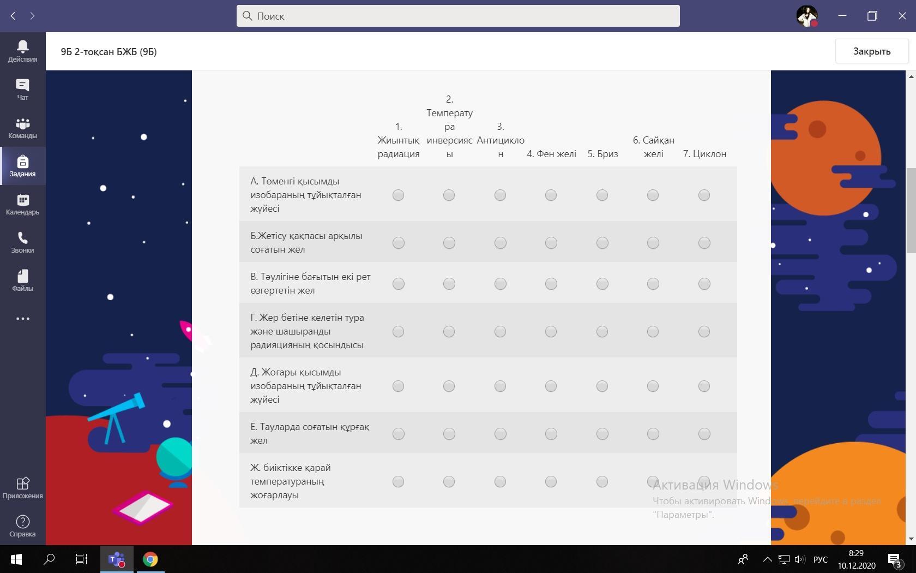Open Windows taskbar search
The width and height of the screenshot is (916, 573).
49,559
